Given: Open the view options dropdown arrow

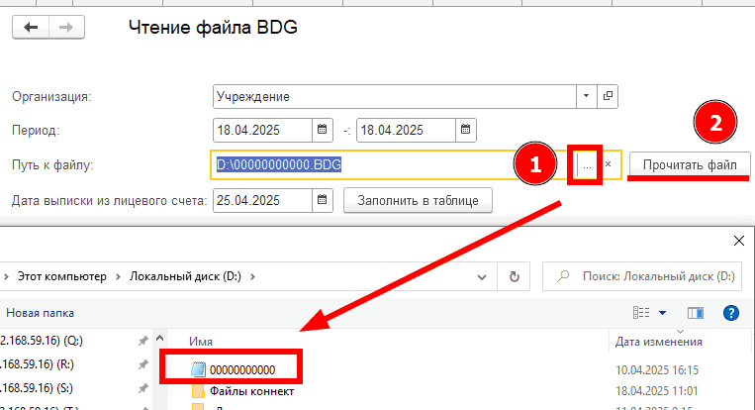Looking at the screenshot, I should (663, 313).
